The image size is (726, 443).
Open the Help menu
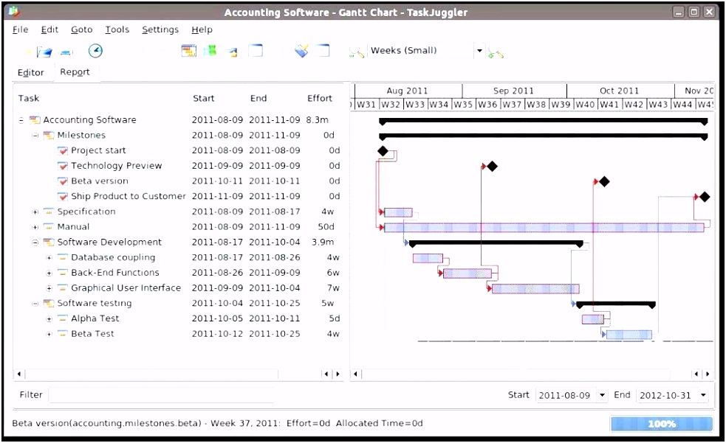click(x=202, y=29)
